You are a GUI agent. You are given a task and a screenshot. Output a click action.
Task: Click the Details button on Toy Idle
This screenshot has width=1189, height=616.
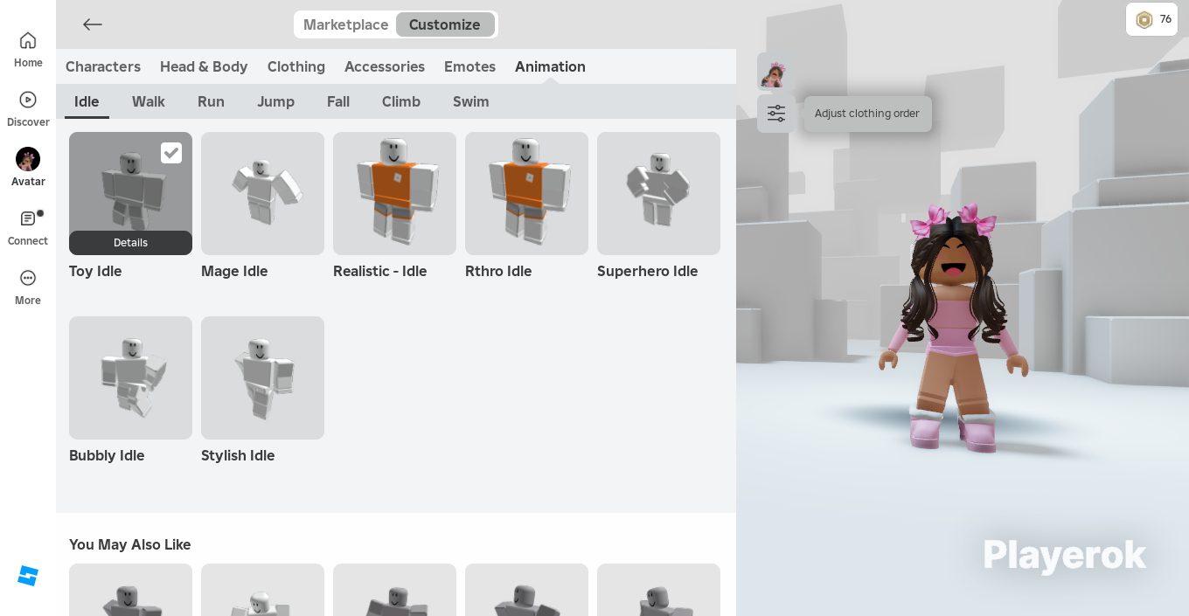(130, 243)
